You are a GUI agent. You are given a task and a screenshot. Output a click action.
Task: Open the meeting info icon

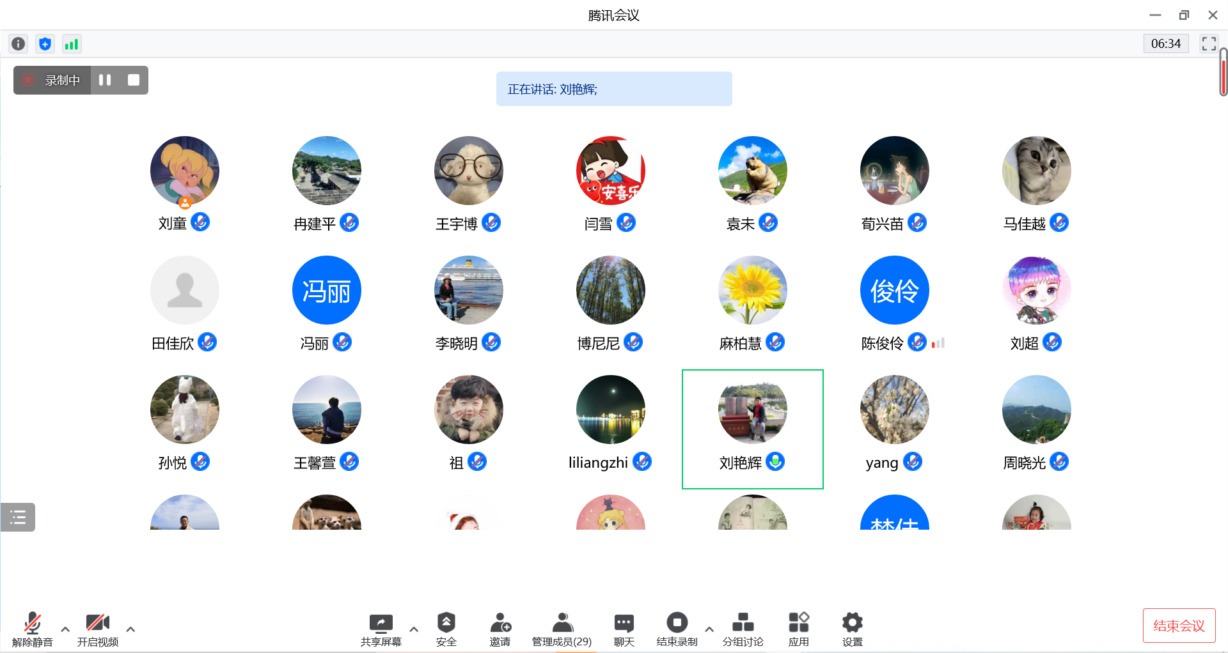point(19,43)
